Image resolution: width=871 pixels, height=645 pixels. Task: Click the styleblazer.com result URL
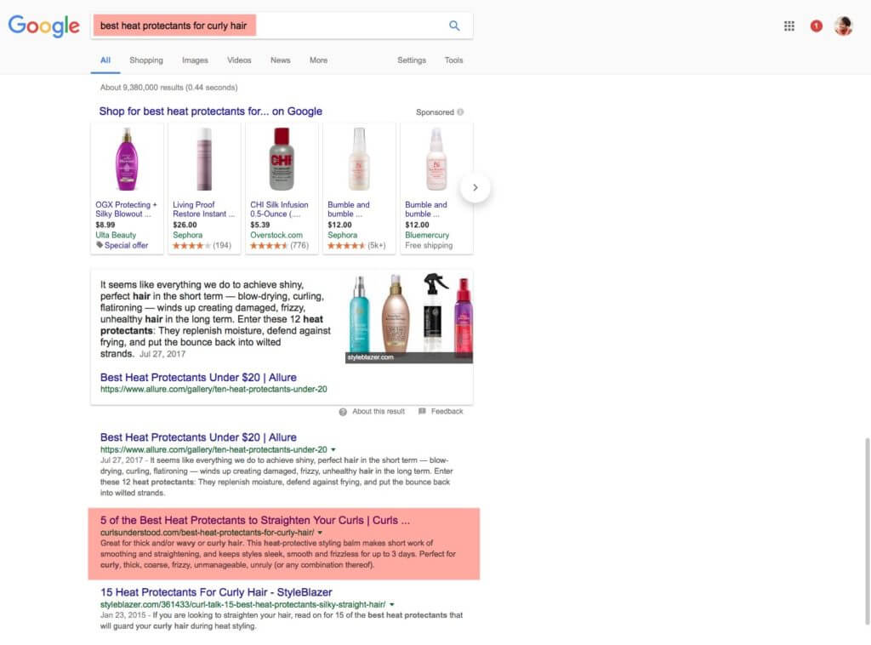tap(242, 604)
